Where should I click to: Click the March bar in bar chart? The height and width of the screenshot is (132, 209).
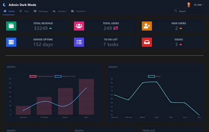pyautogui.click(x=65, y=101)
